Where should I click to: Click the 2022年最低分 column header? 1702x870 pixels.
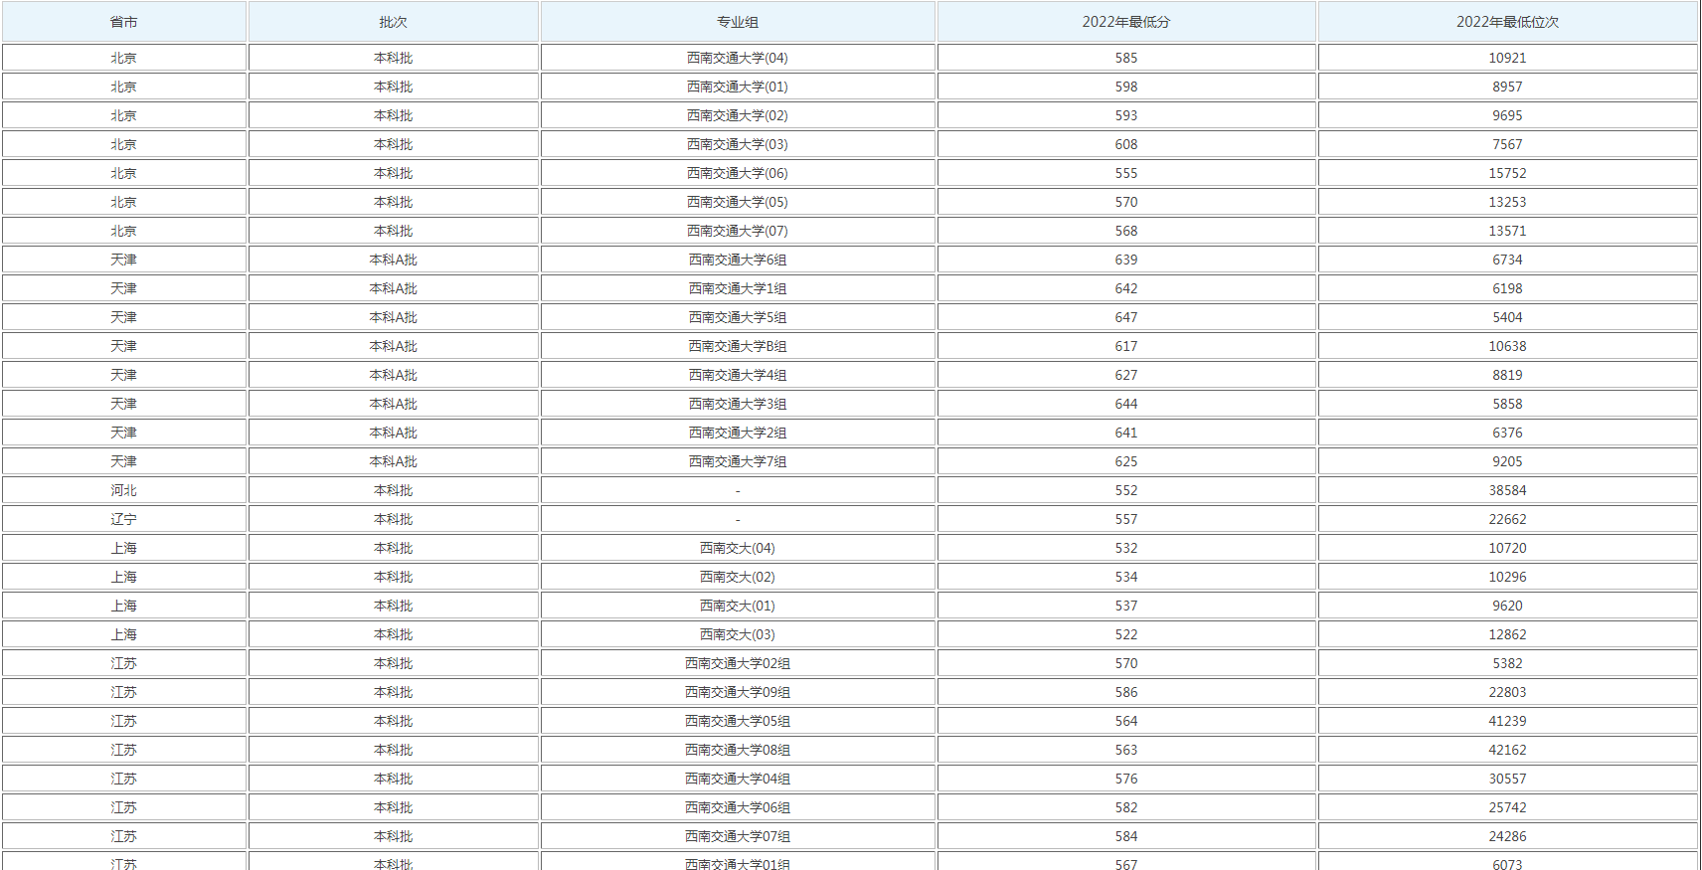(x=1125, y=22)
